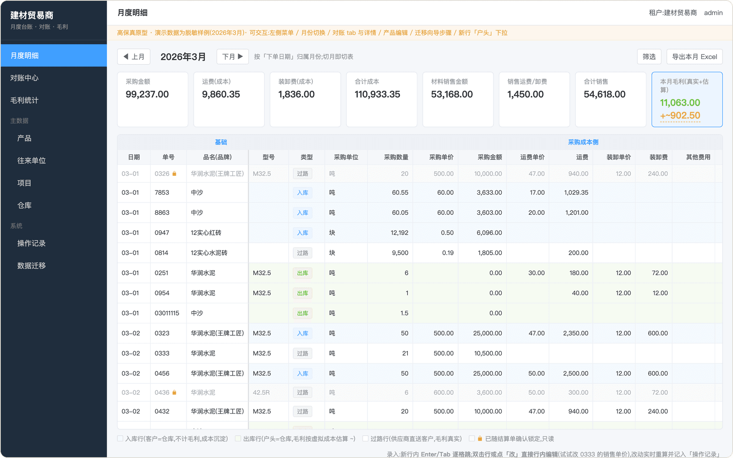733x458 pixels.
Task: Select 合计成本 110,933.35 summary card
Action: coord(382,99)
